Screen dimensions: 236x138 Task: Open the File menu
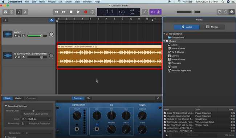(x=27, y=2)
